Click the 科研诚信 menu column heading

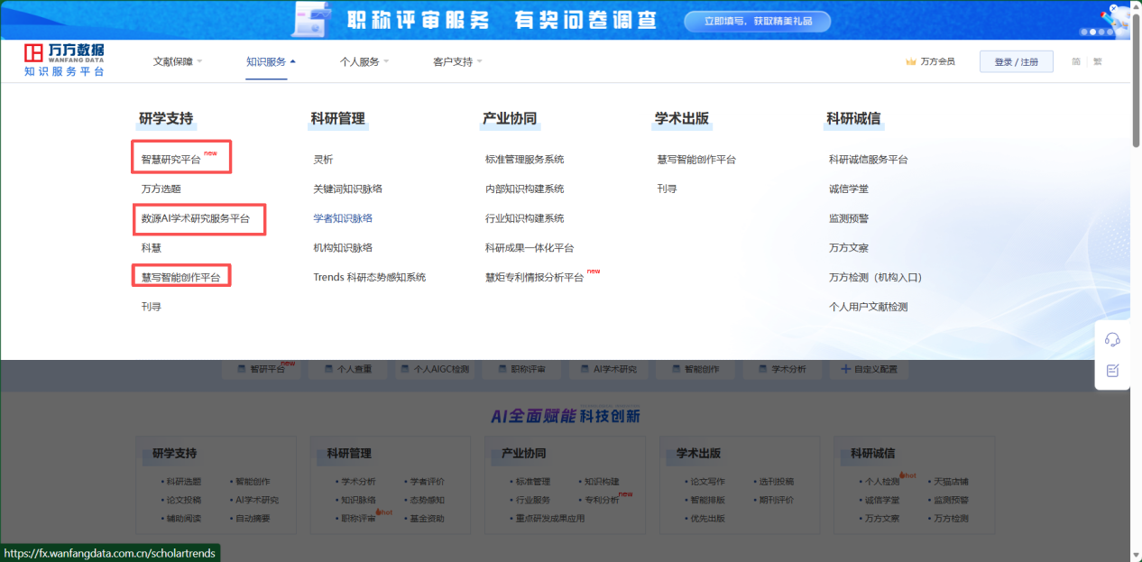(853, 118)
